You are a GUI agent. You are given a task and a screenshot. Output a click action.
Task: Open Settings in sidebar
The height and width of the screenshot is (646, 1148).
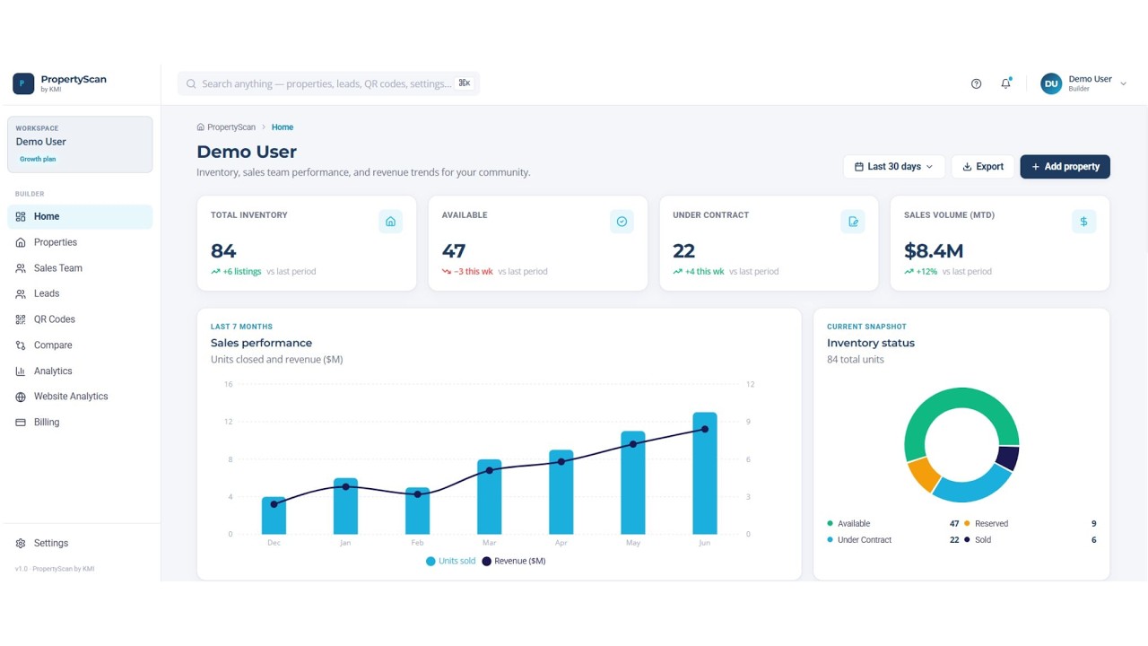point(80,543)
